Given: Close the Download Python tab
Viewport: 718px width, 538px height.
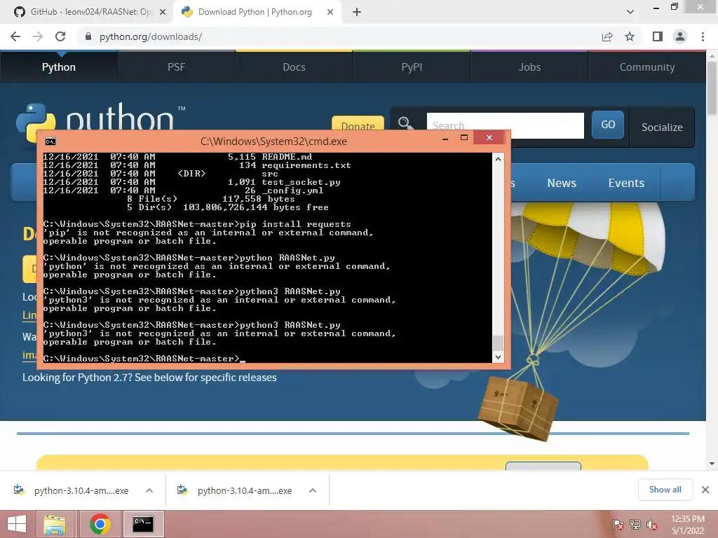Looking at the screenshot, I should coord(330,12).
